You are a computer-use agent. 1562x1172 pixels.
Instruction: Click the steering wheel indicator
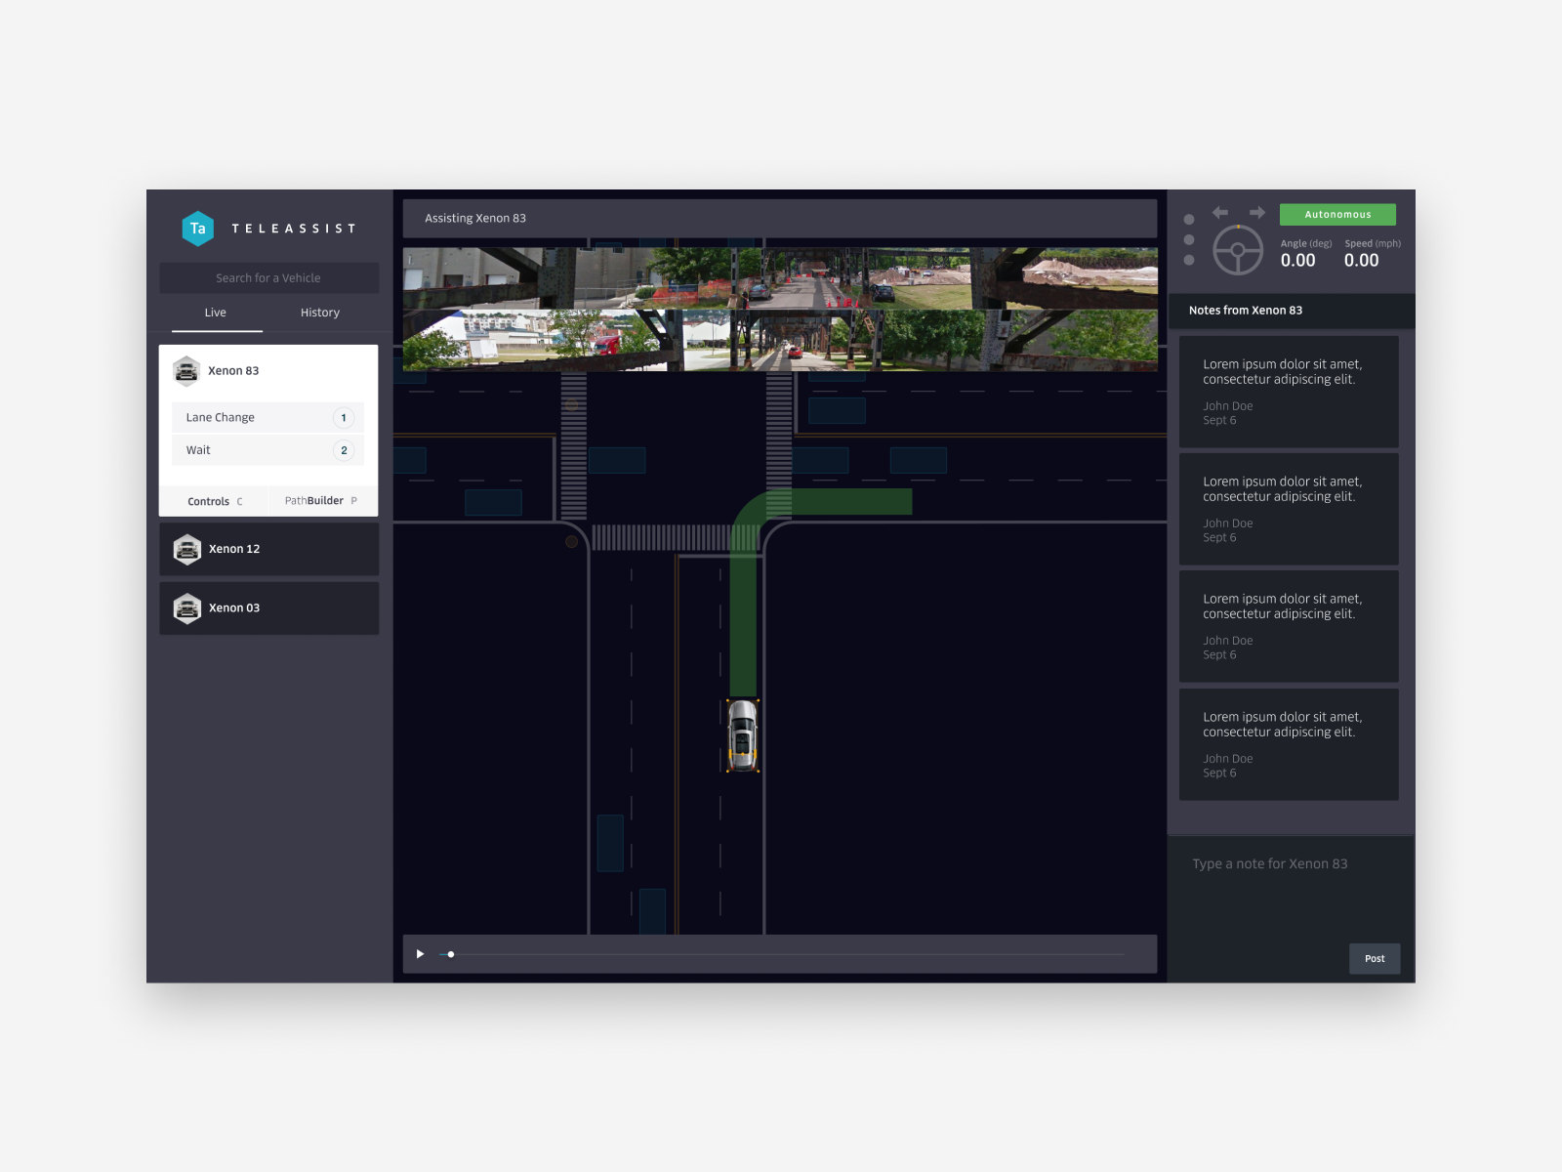pos(1237,251)
